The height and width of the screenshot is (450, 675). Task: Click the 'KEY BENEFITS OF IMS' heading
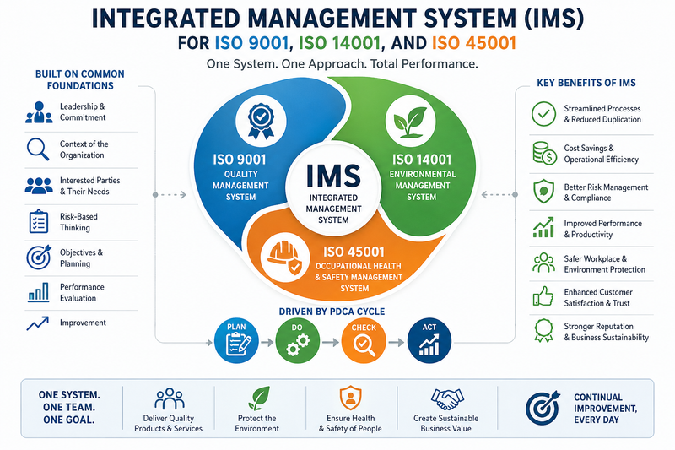pyautogui.click(x=586, y=83)
